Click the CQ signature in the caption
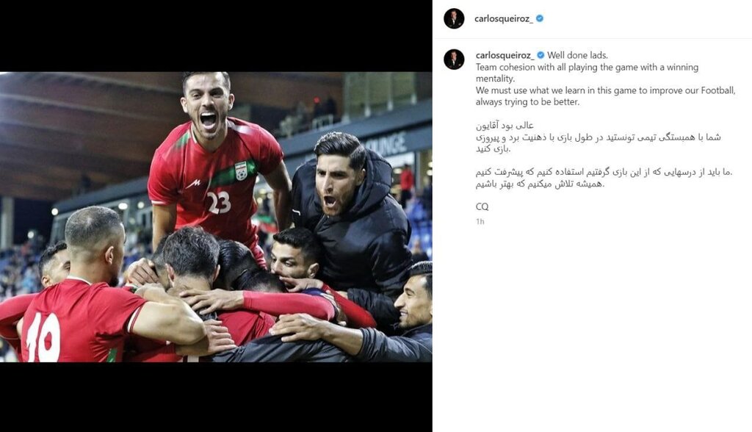This screenshot has height=432, width=752. 482,206
